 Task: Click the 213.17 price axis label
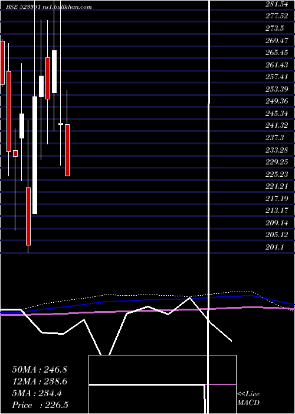tap(277, 211)
